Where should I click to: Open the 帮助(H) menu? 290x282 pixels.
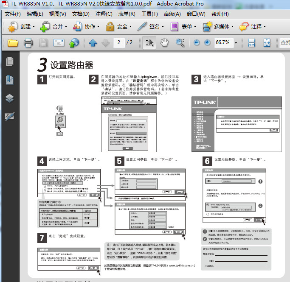pos(220,14)
